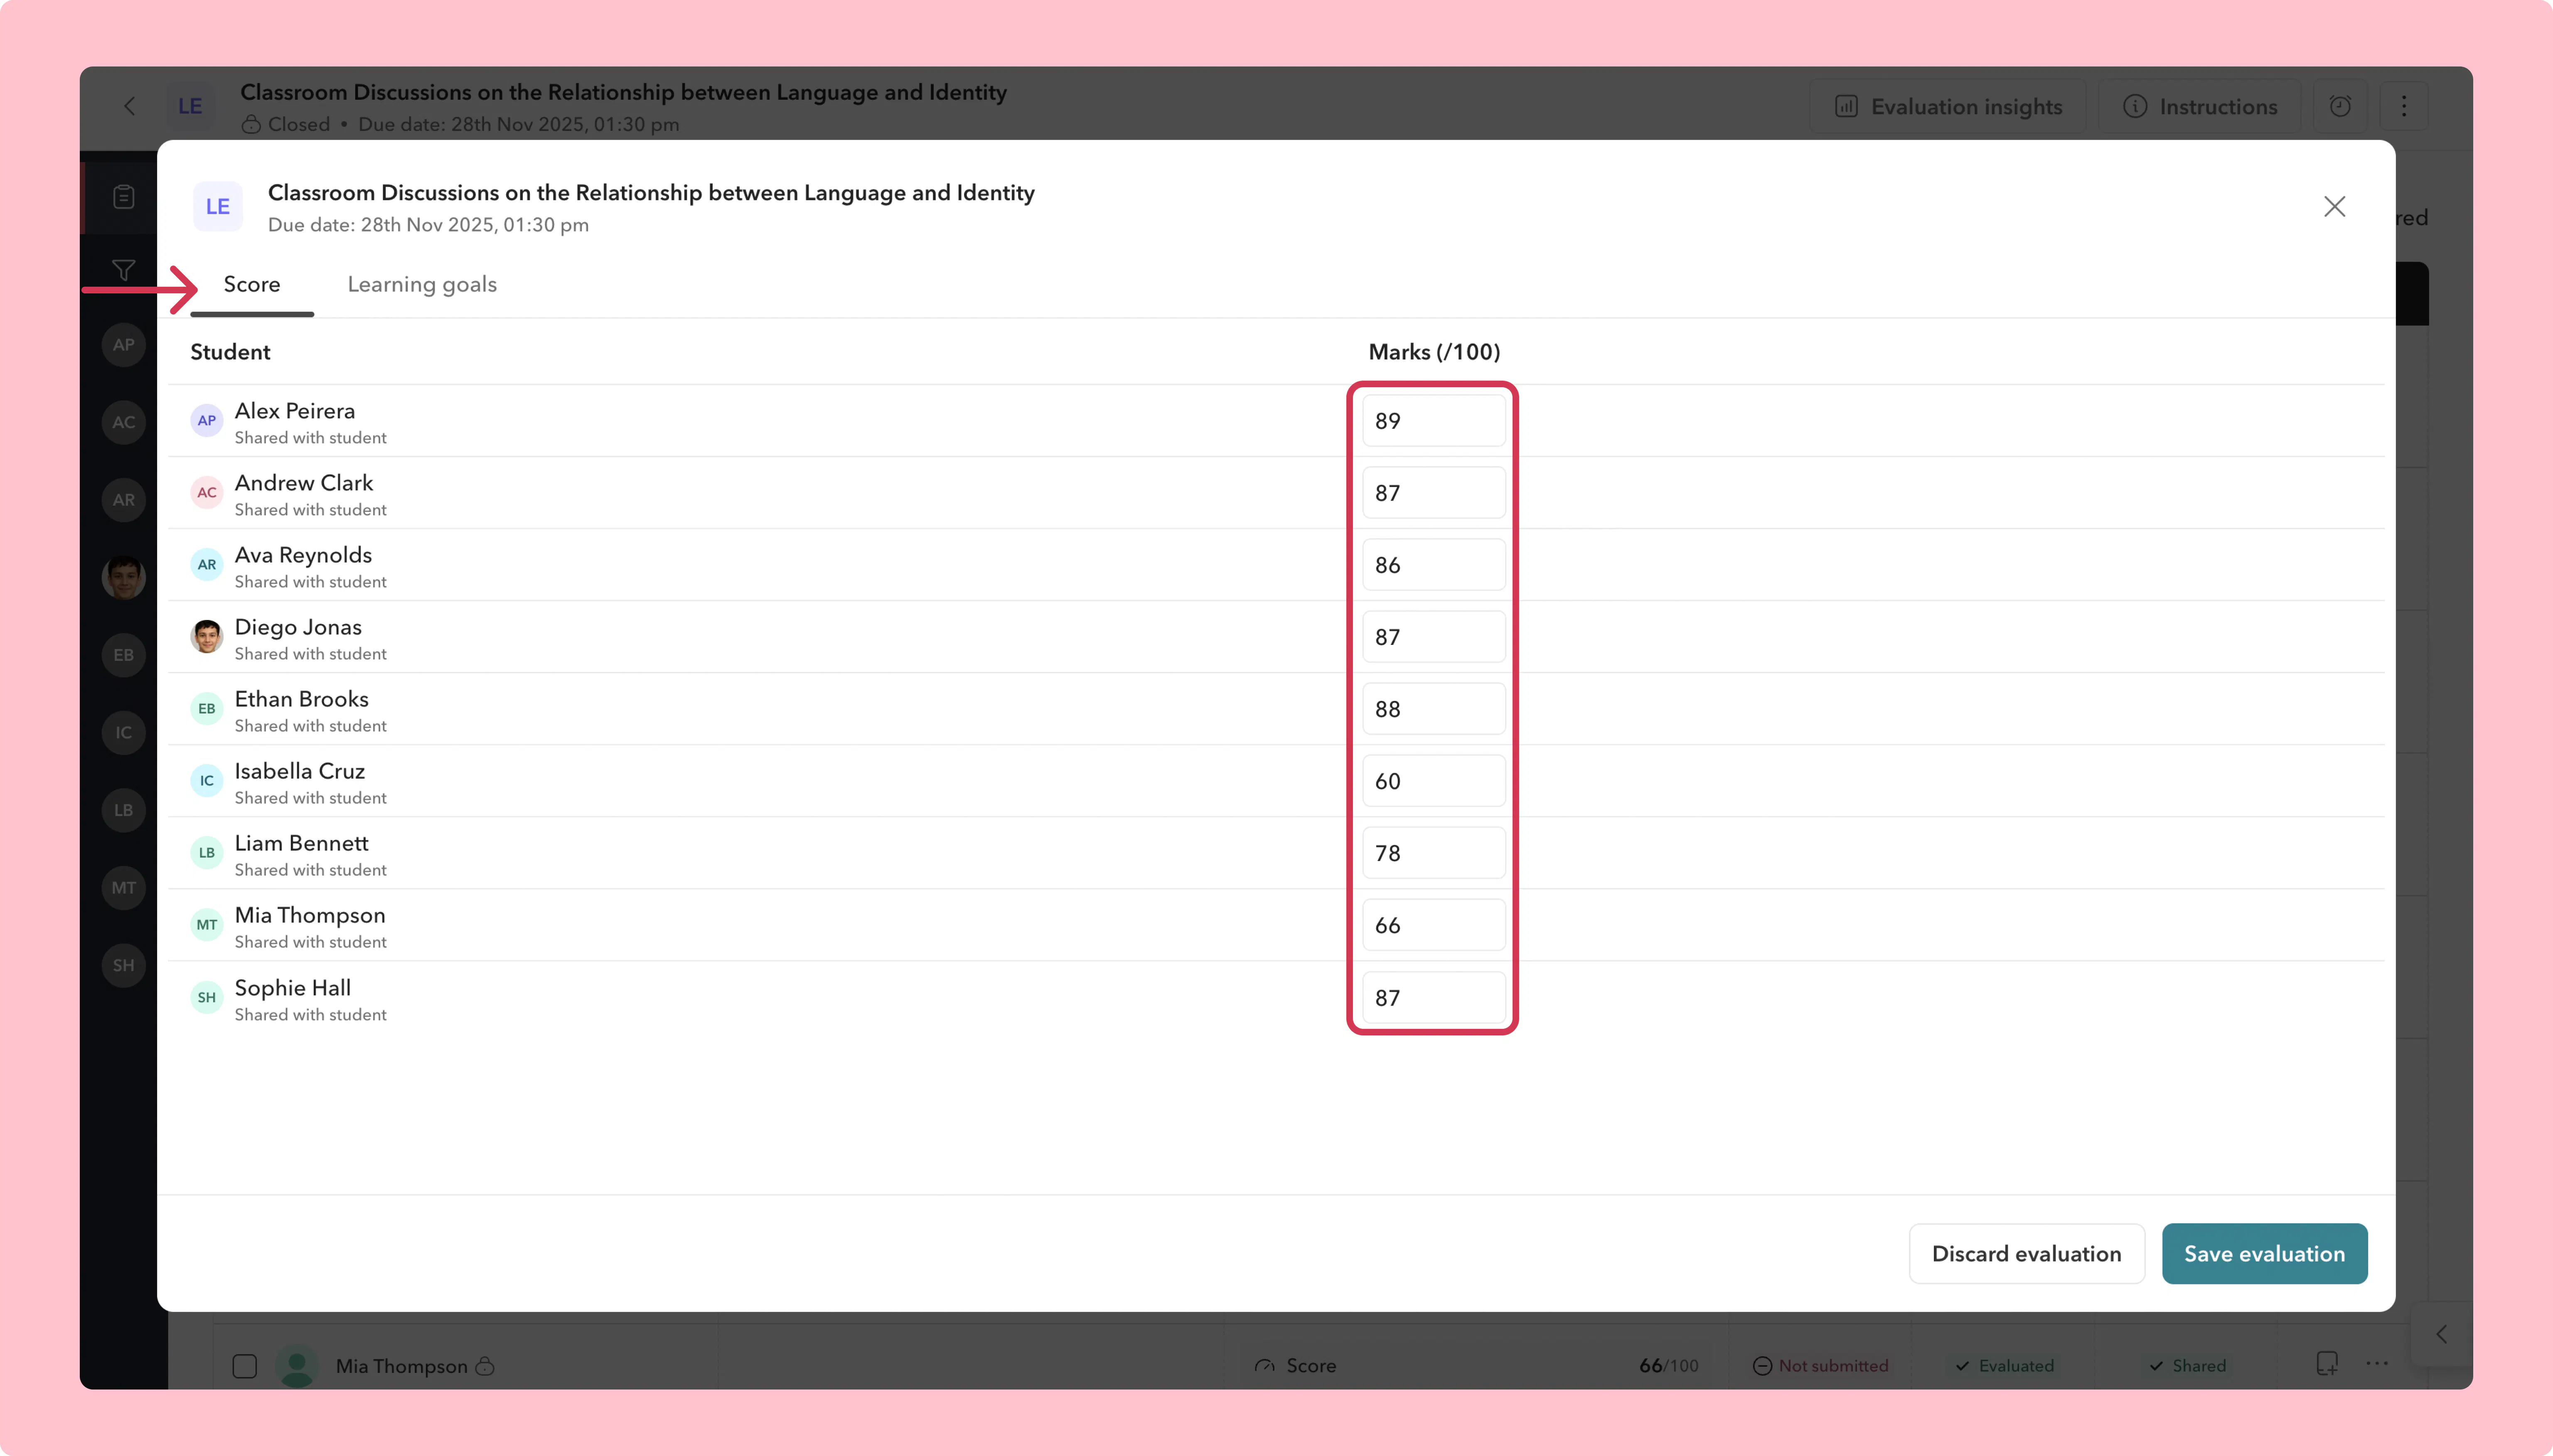
Task: Click Alex Peirera's AP avatar in the dialog list
Action: pos(207,421)
